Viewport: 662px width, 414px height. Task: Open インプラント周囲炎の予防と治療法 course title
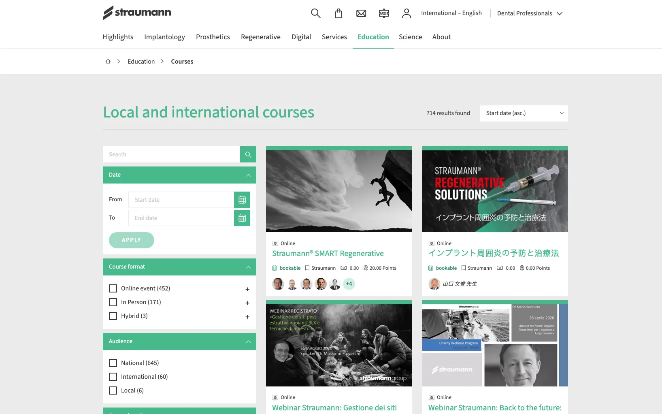click(494, 253)
